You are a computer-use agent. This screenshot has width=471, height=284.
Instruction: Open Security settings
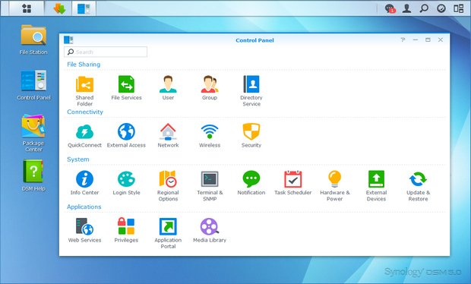(251, 135)
